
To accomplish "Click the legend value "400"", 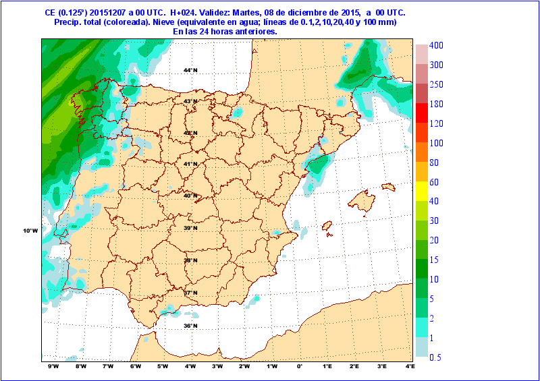I will 436,45.
